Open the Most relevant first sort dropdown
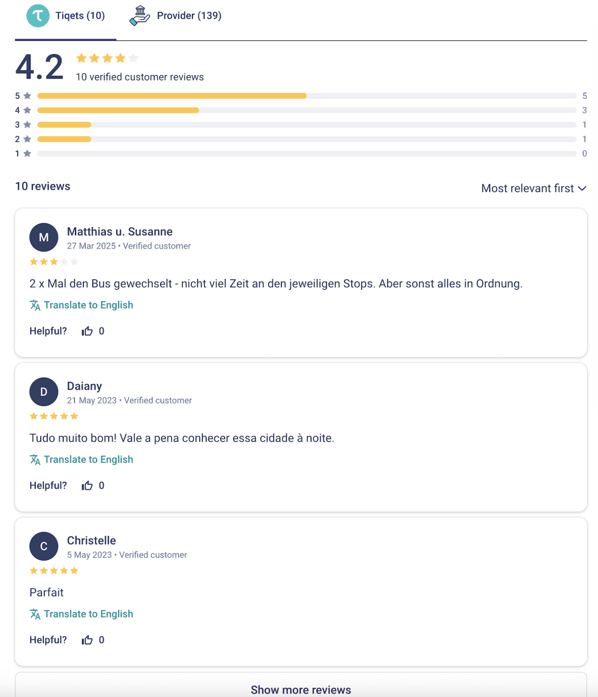Image resolution: width=598 pixels, height=697 pixels. click(x=527, y=189)
